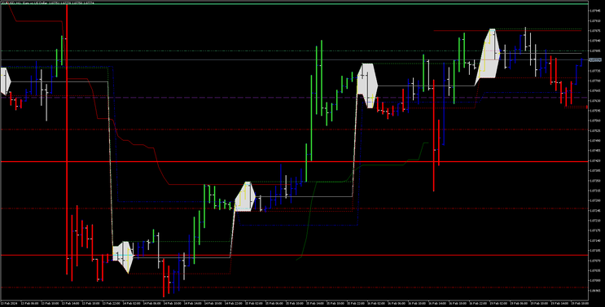The width and height of the screenshot is (605, 307).
Task: Click the 13 Feb 2024 date label
Action: pyautogui.click(x=9, y=304)
